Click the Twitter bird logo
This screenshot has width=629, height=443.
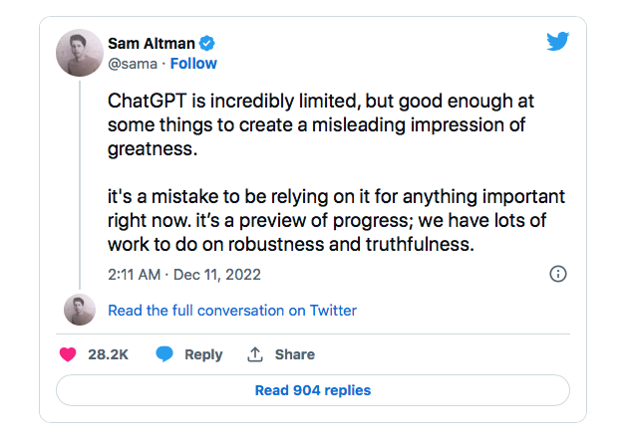(558, 42)
